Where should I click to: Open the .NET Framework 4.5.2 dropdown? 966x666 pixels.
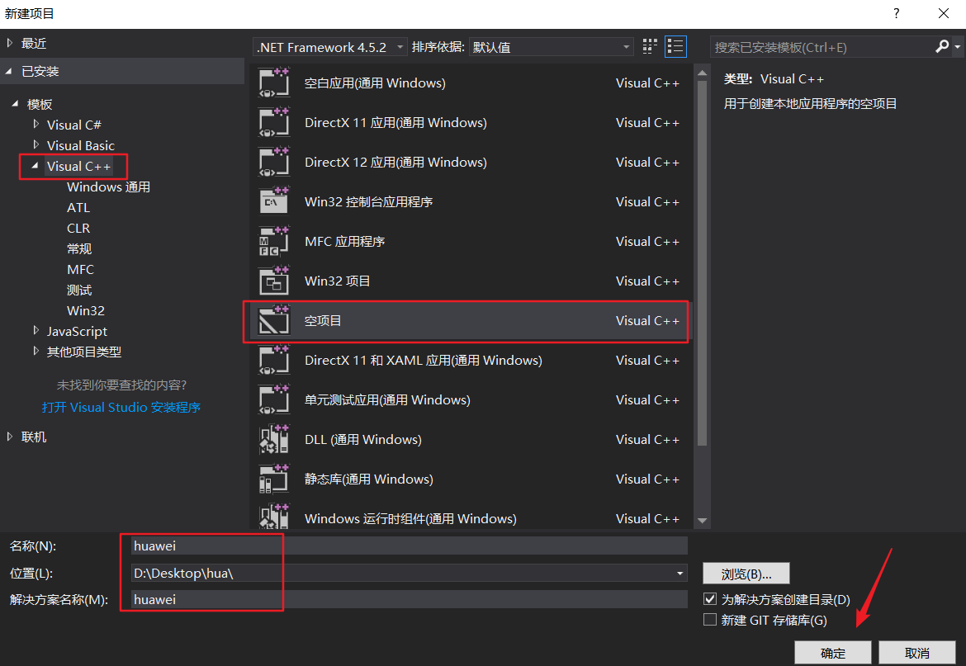pyautogui.click(x=329, y=47)
